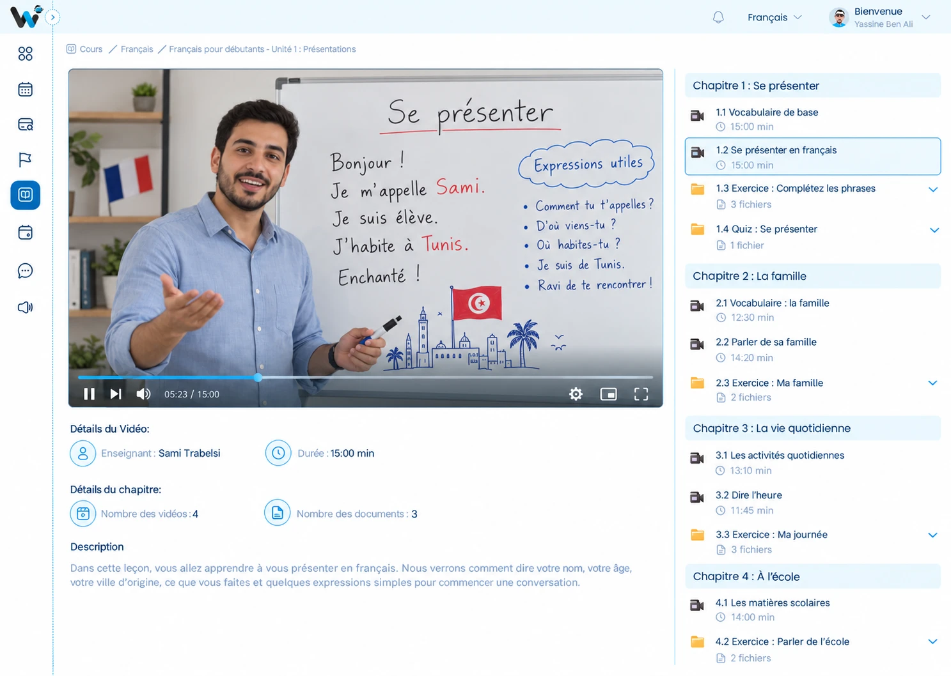Expand 3.3 Exercice : Ma journée
The image size is (951, 676).
tap(932, 535)
